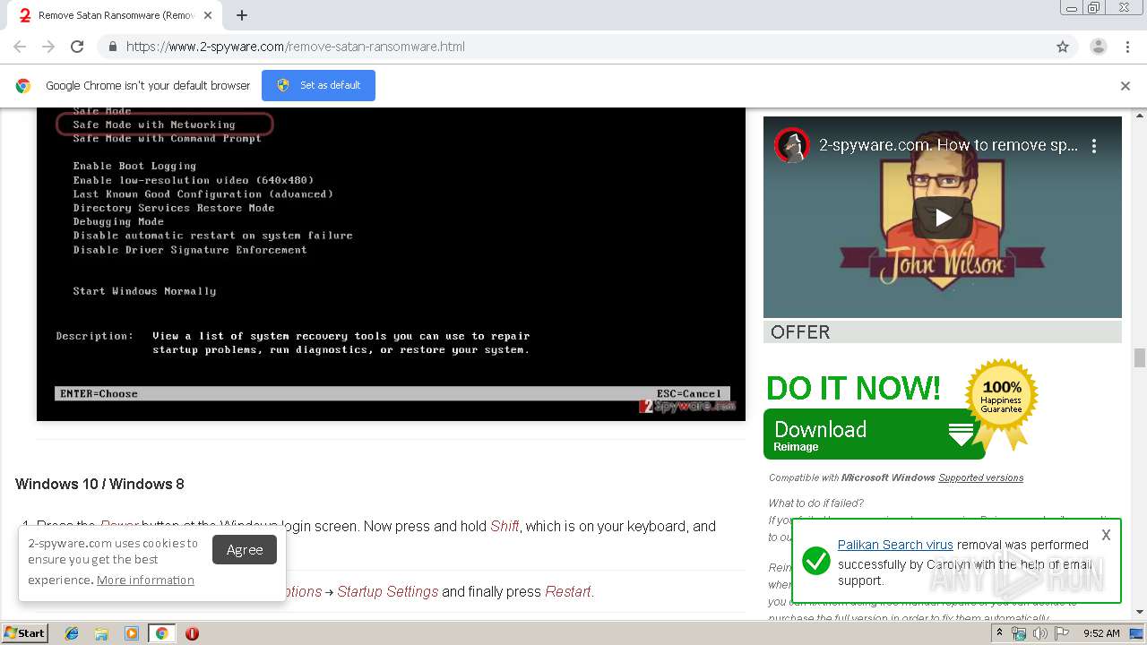Open the Chrome profile avatar menu
Viewport: 1147px width, 645px height.
(x=1099, y=47)
